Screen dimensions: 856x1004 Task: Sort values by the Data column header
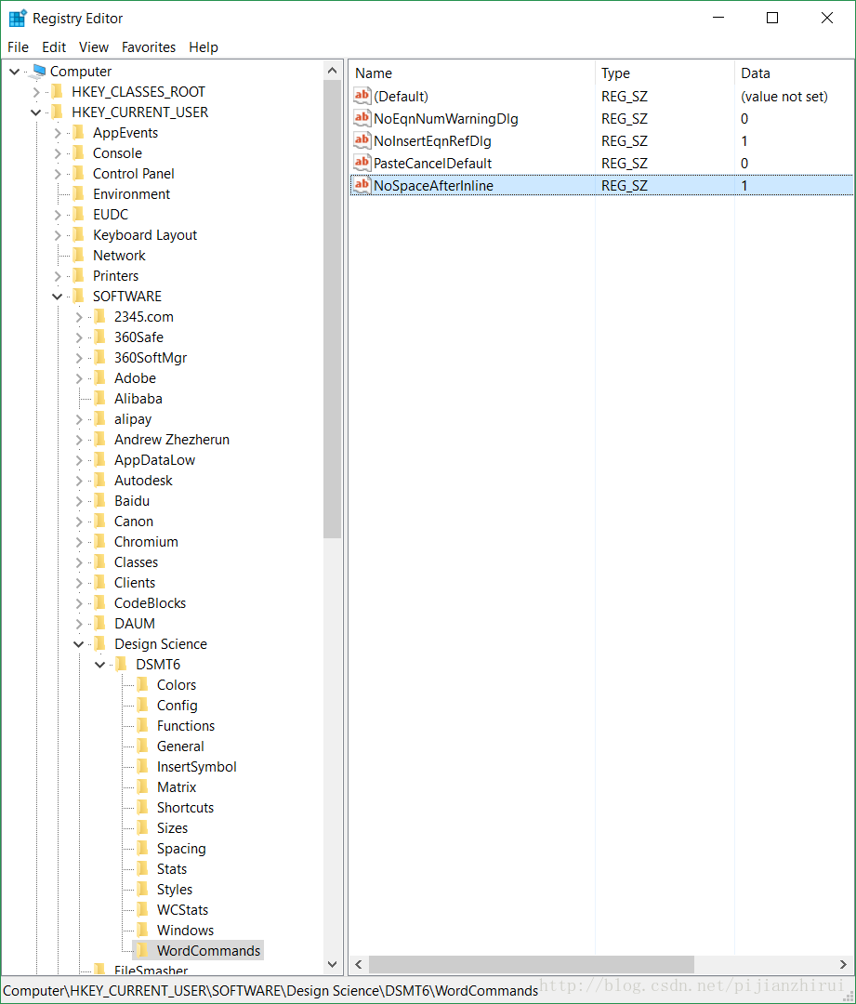(x=794, y=73)
